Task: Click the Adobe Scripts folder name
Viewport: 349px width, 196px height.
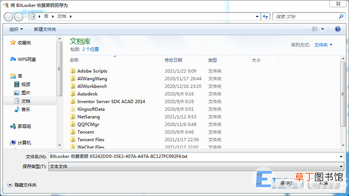Action: (x=92, y=71)
